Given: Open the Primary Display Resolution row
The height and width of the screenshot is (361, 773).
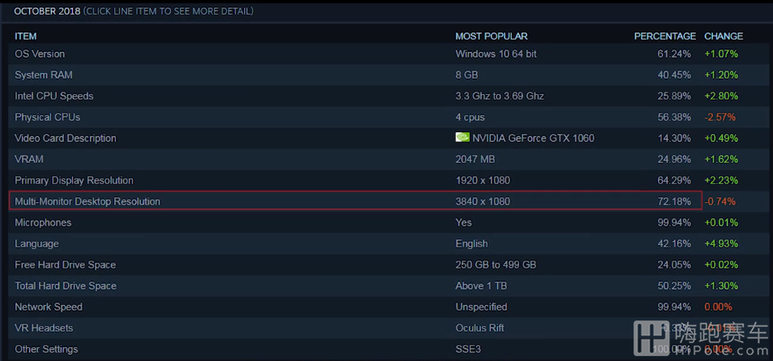Looking at the screenshot, I should point(386,180).
